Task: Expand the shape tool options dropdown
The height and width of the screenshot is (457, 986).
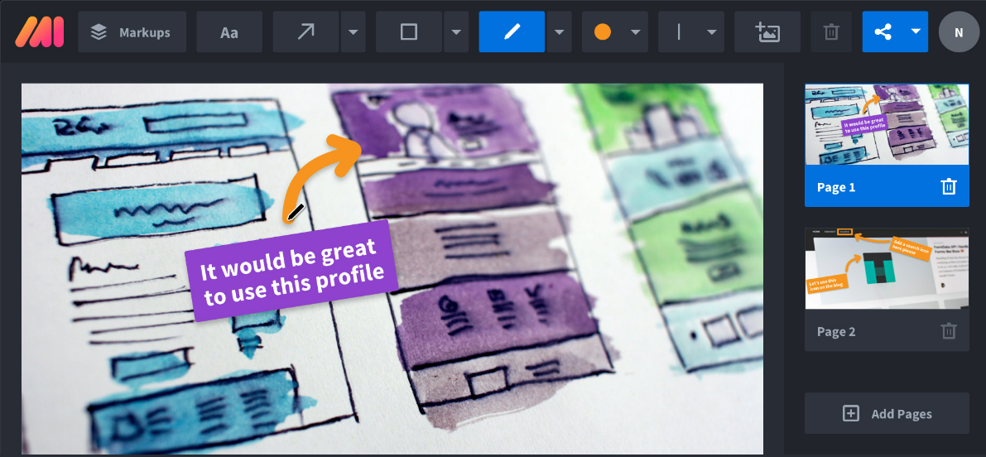Action: pos(456,31)
